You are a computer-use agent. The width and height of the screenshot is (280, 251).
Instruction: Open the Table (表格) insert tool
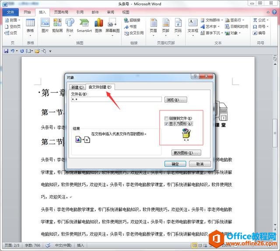(30, 27)
